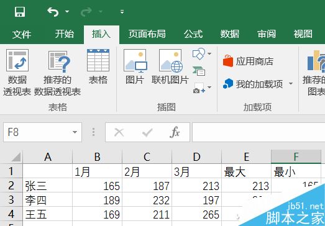
Task: Expand the Name Box dropdown arrow
Action: [75, 132]
